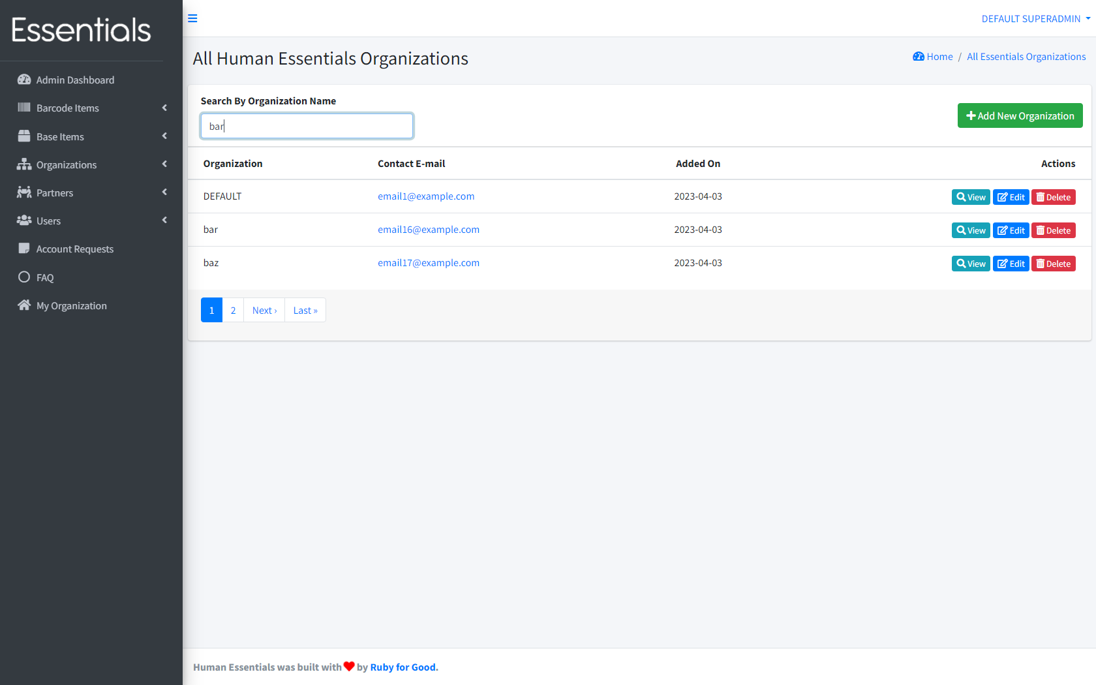Click the Admin Dashboard gauge icon

click(x=24, y=80)
